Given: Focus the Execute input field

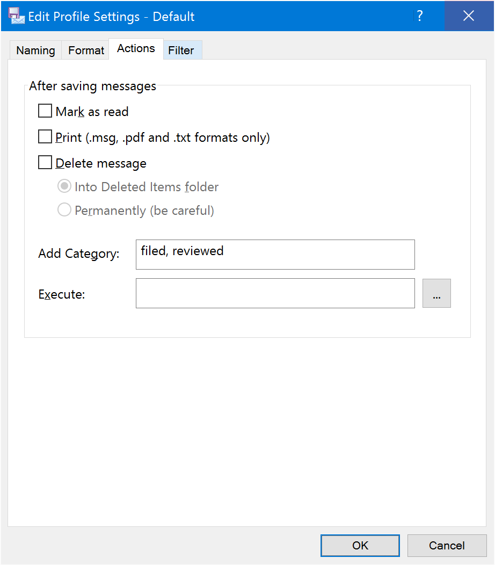Looking at the screenshot, I should tap(275, 293).
